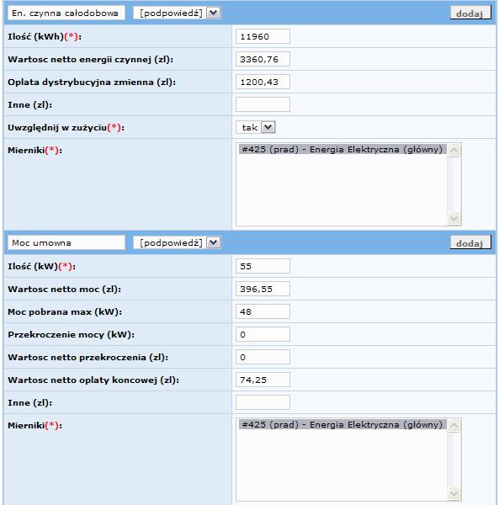Click the up scroll arrow in the second Mierniki list
The image size is (499, 505).
click(x=454, y=426)
